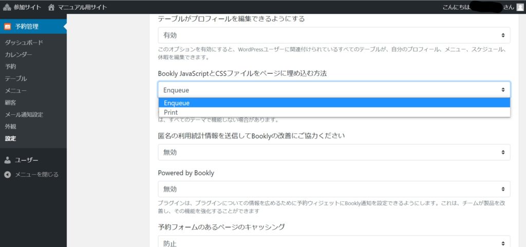Click the home icon for マニュアル用サイト

51,7
